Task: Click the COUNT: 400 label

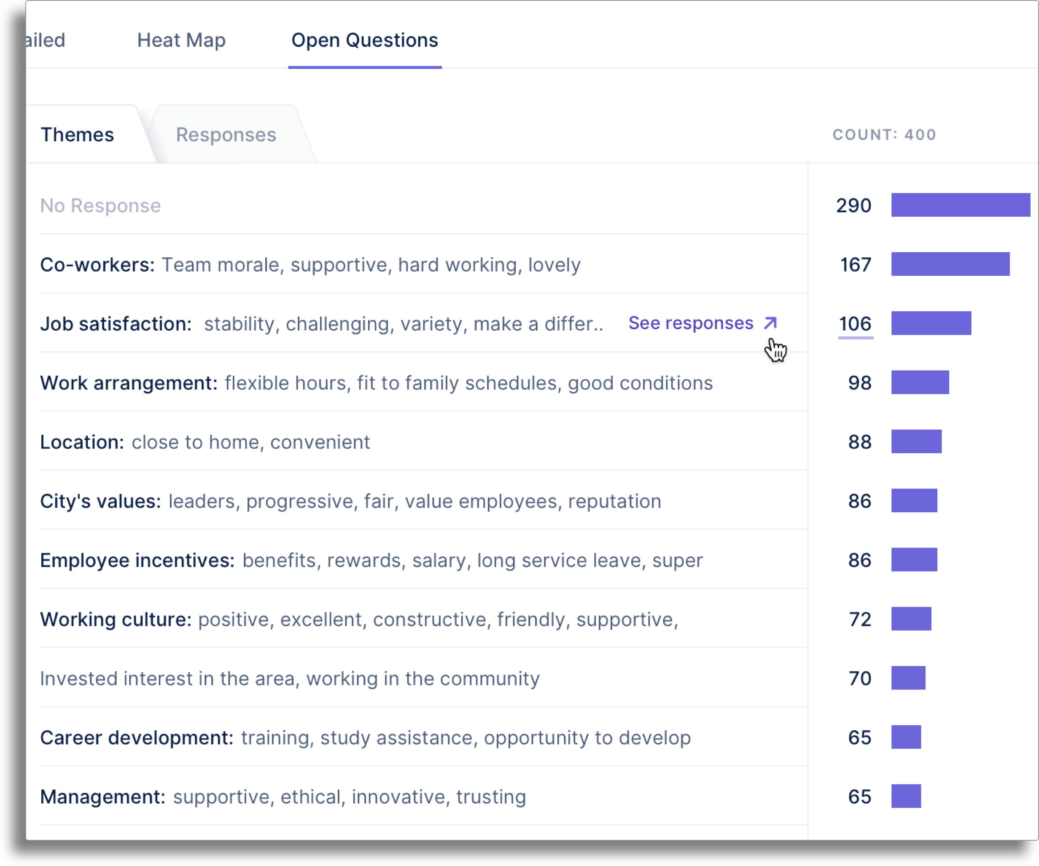Action: (884, 134)
